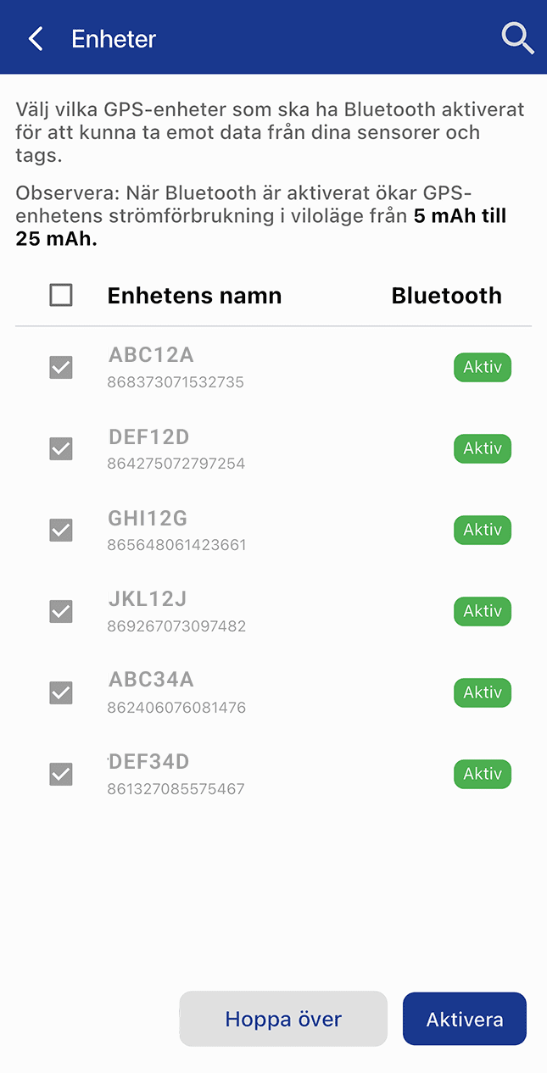Click Aktiv badge for DEF12D
Screen dimensions: 547x1073
(x=483, y=449)
